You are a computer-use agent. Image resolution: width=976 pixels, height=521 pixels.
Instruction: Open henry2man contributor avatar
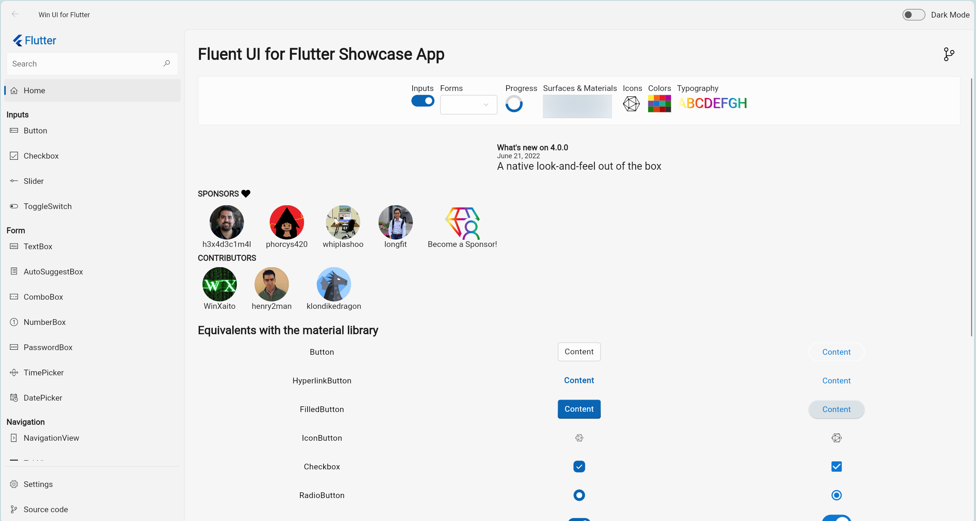[271, 284]
